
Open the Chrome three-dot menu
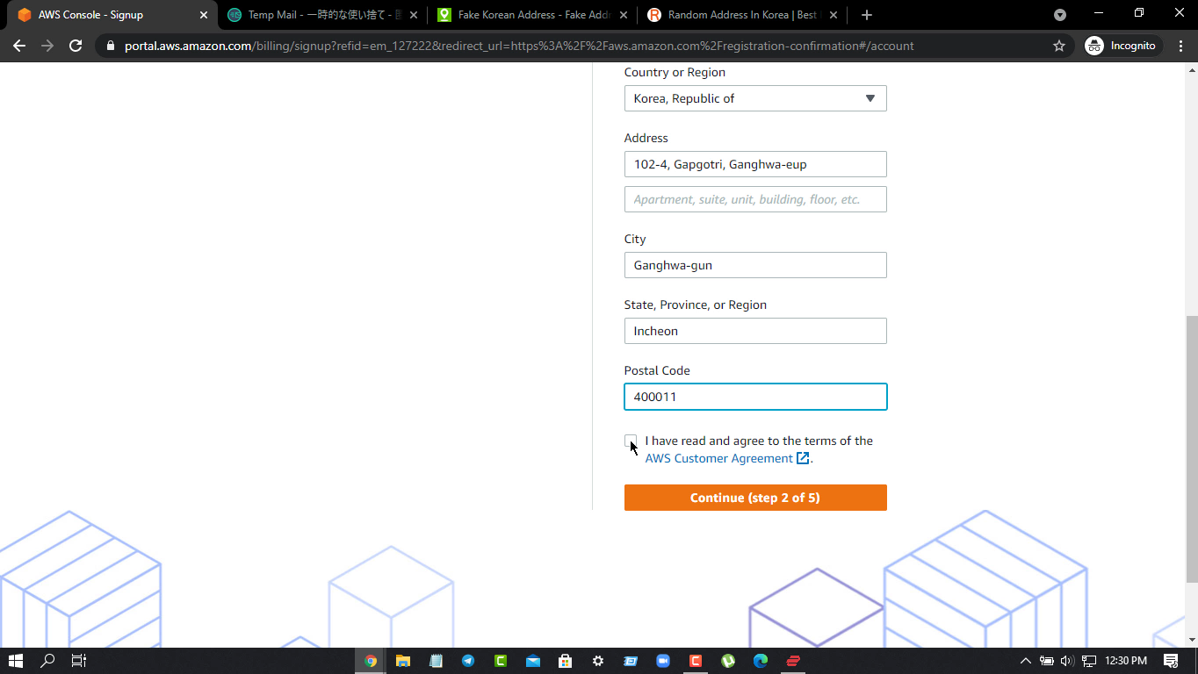tap(1180, 46)
